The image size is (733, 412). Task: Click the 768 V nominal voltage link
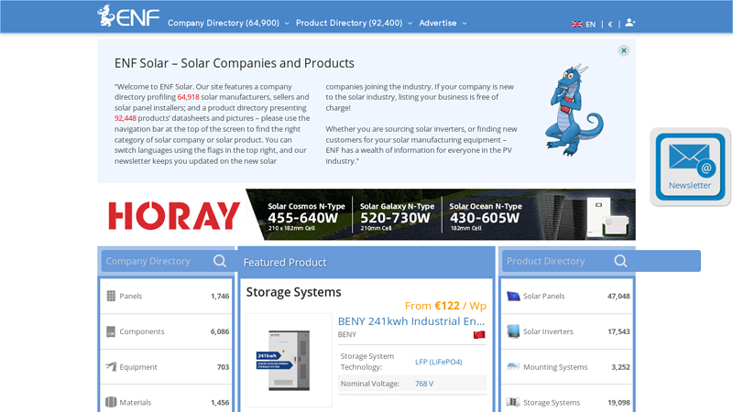(x=424, y=384)
